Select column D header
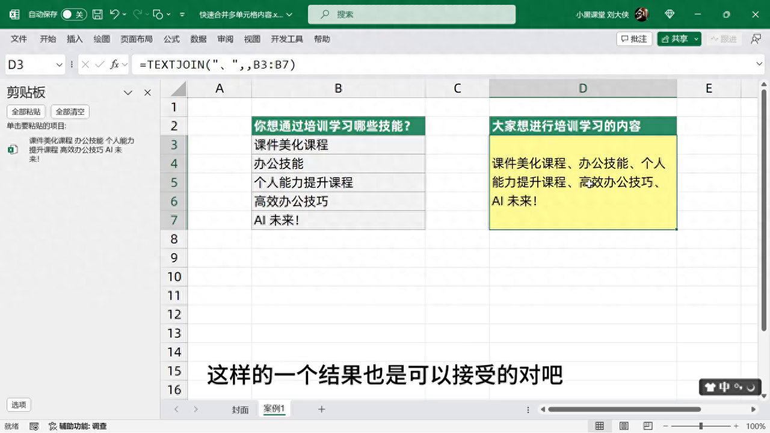The image size is (770, 433). pos(582,88)
